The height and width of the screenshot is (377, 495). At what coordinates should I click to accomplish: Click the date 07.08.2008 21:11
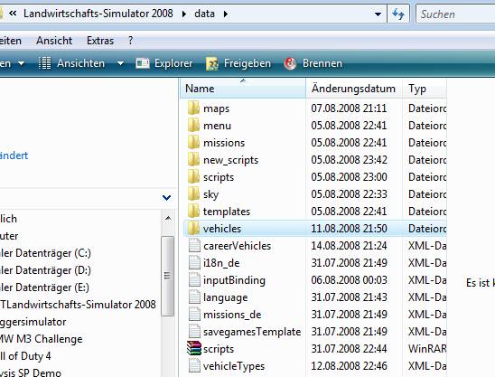[349, 108]
